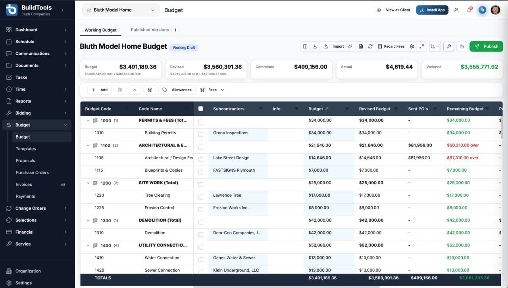Click the Add button

click(x=99, y=90)
